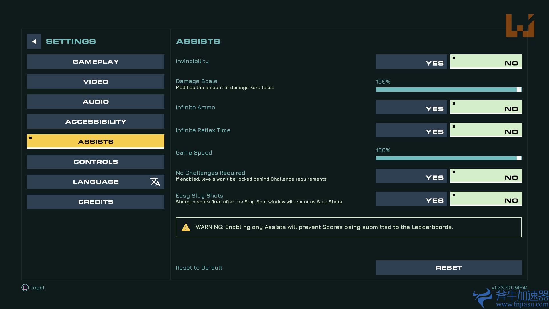Open the Credits menu entry

pyautogui.click(x=96, y=202)
